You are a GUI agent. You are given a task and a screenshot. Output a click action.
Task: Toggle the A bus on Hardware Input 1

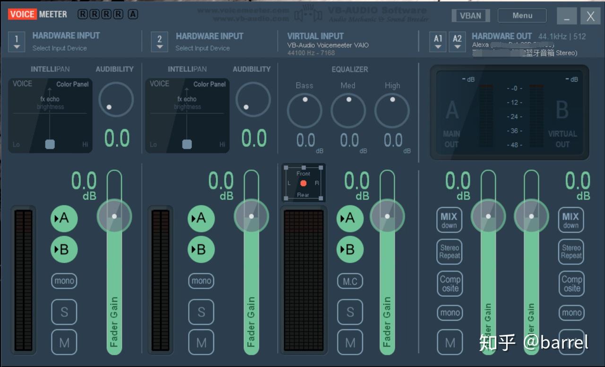coord(64,218)
